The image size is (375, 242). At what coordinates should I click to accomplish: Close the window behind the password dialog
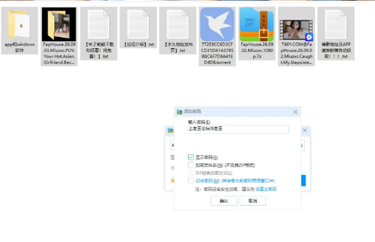[305, 131]
